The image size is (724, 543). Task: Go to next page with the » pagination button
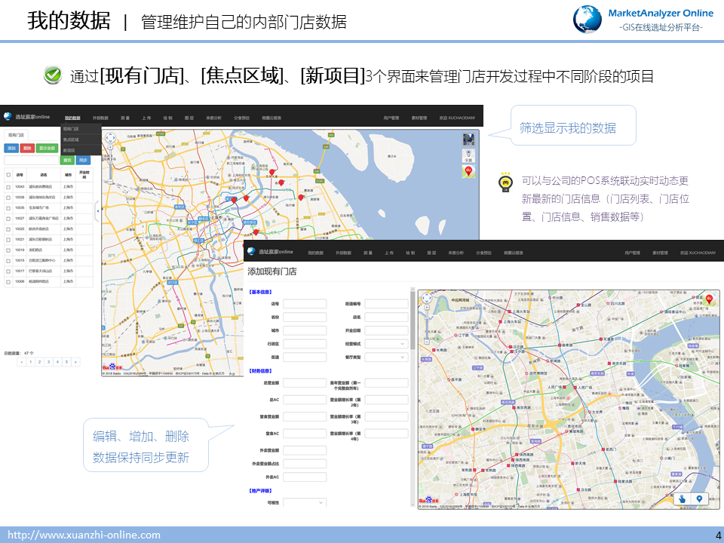tap(75, 362)
